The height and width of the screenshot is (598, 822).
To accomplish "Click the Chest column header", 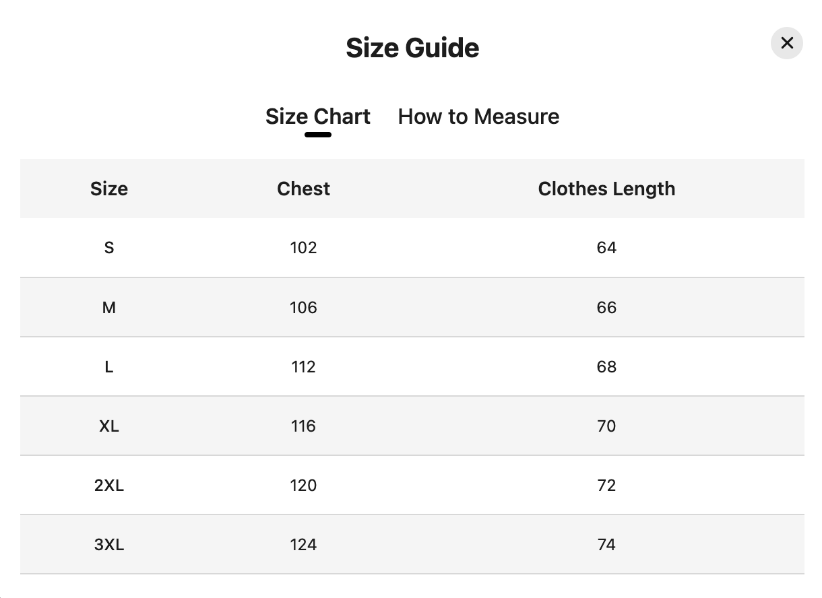I will coord(303,189).
